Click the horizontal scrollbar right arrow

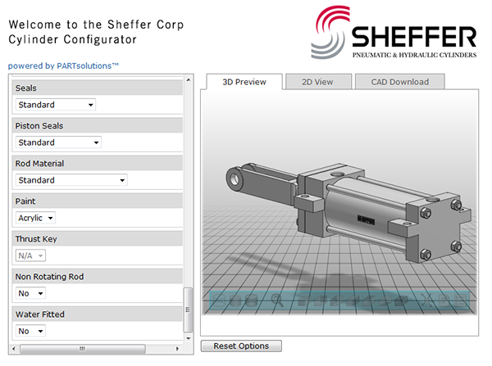pyautogui.click(x=178, y=349)
